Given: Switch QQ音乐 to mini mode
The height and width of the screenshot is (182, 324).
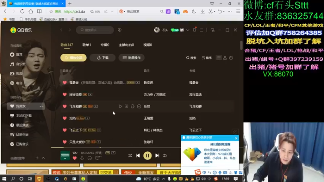Looking at the screenshot, I should pos(212,30).
